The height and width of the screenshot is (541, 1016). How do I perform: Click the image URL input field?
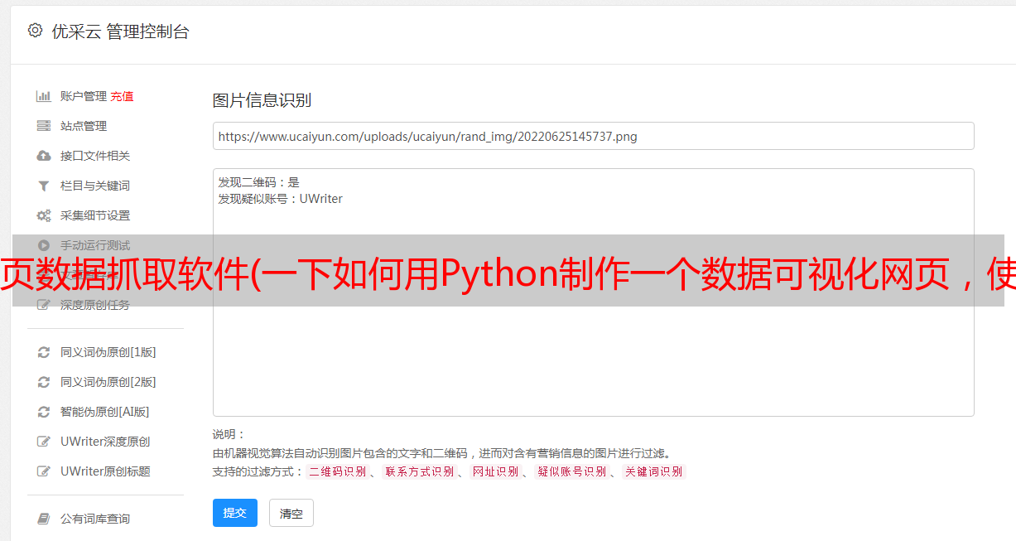pos(593,136)
